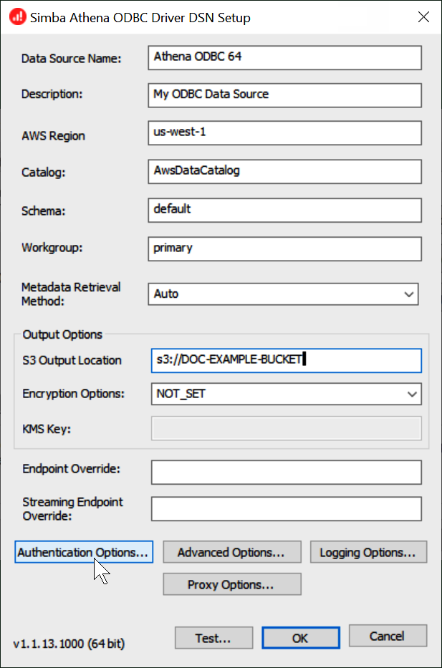Open Proxy Options dialog
Viewport: 442px width, 668px height.
point(231,584)
